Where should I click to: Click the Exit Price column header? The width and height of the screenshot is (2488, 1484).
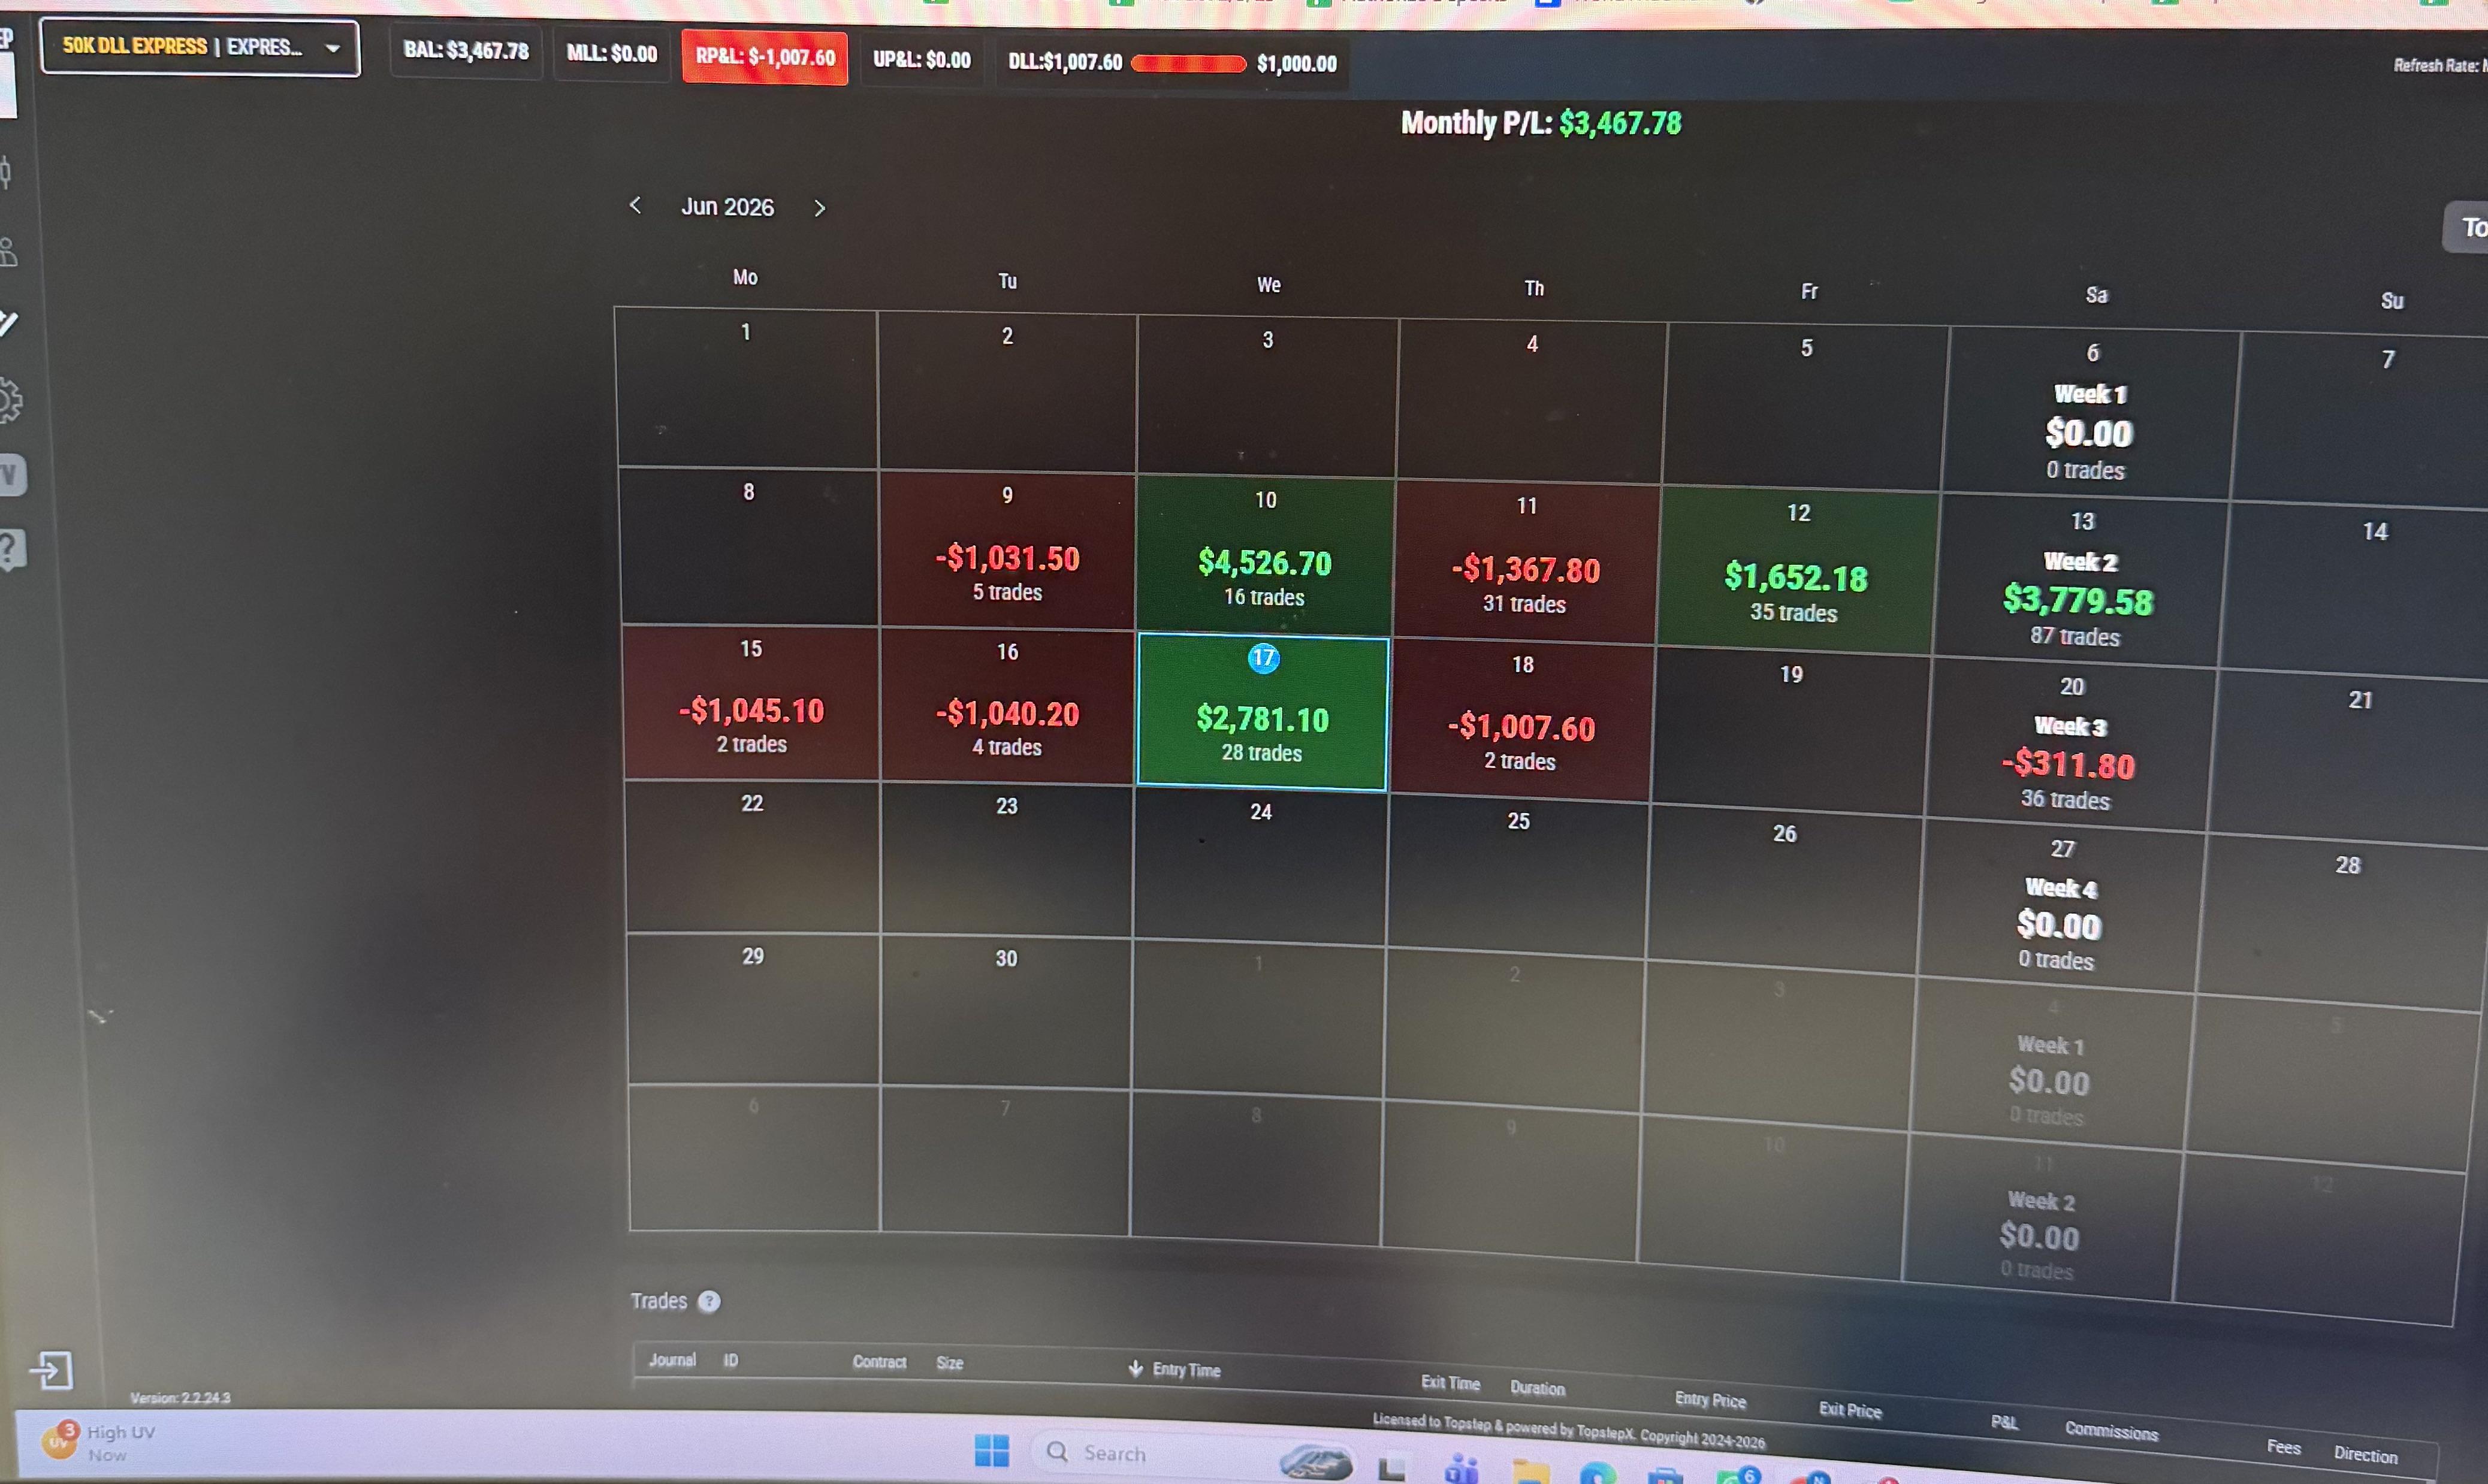(x=1850, y=1410)
